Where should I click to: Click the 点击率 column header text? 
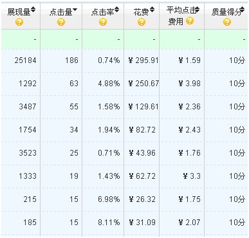pos(102,12)
